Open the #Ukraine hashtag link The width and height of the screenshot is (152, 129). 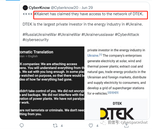click(x=134, y=24)
